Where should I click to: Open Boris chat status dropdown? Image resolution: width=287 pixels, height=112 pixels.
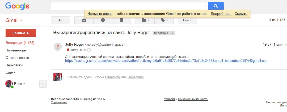(24, 84)
